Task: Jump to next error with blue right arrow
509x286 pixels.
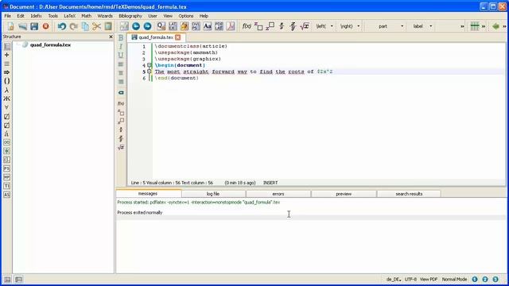Action: click(147, 26)
